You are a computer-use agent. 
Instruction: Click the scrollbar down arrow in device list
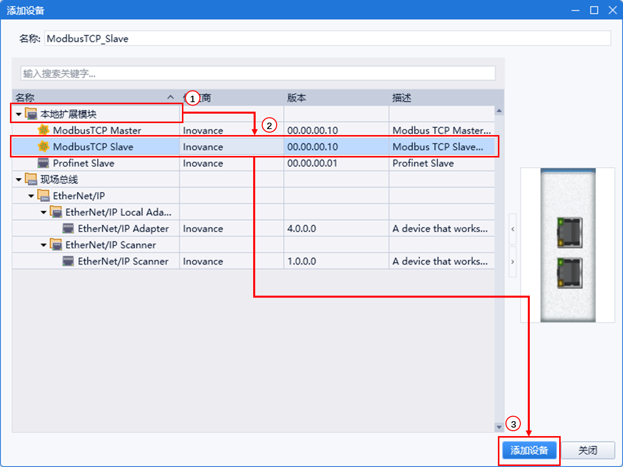point(499,427)
